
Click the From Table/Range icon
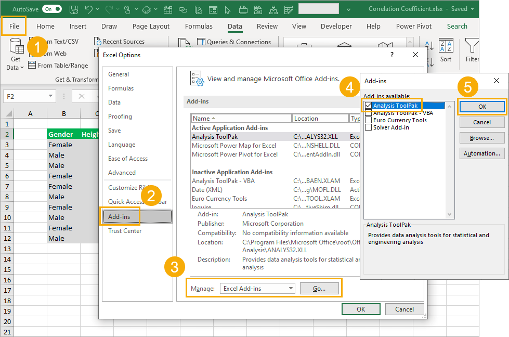tap(32, 65)
